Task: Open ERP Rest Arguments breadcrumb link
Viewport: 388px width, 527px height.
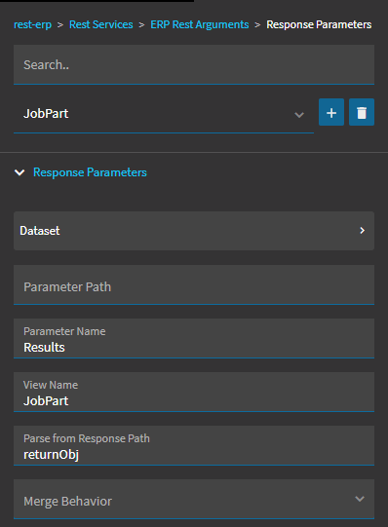Action: point(200,24)
